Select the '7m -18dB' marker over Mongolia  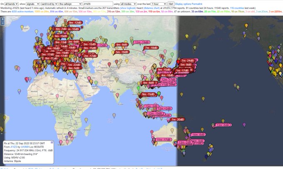151,48
